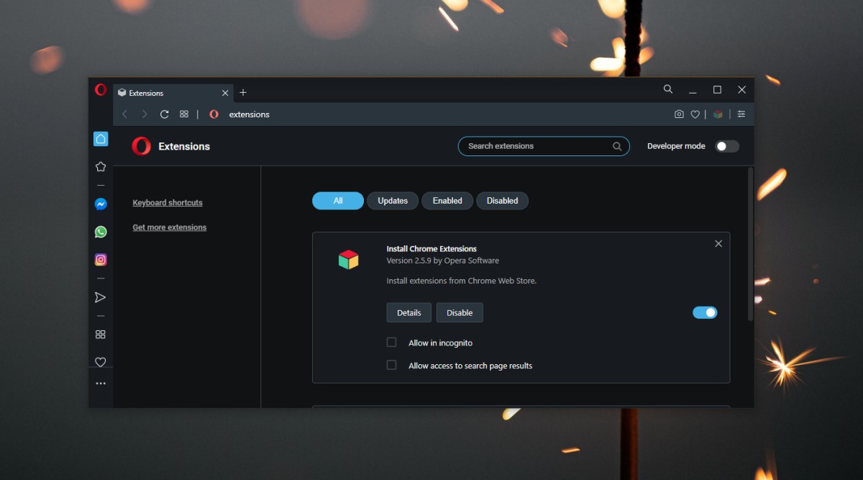
Task: Click the cube extension icon in toolbar
Action: pos(718,114)
